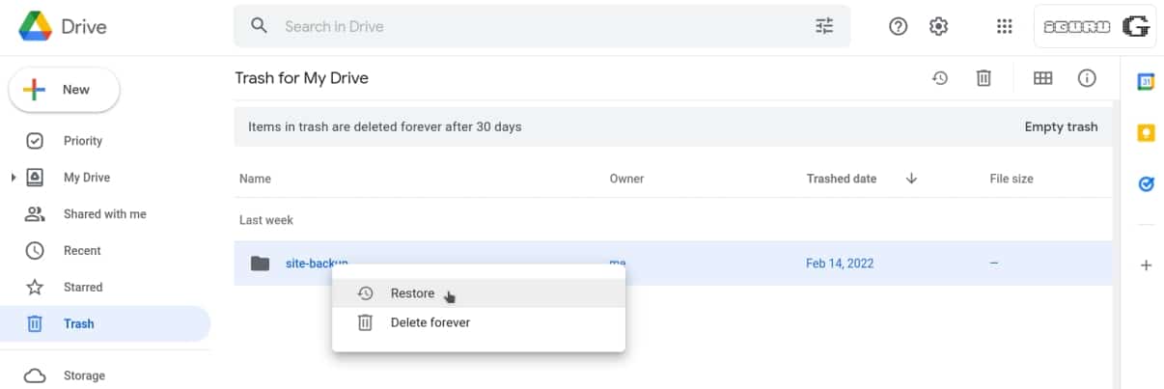1164x389 pixels.
Task: Open the Settings gear icon
Action: click(938, 26)
